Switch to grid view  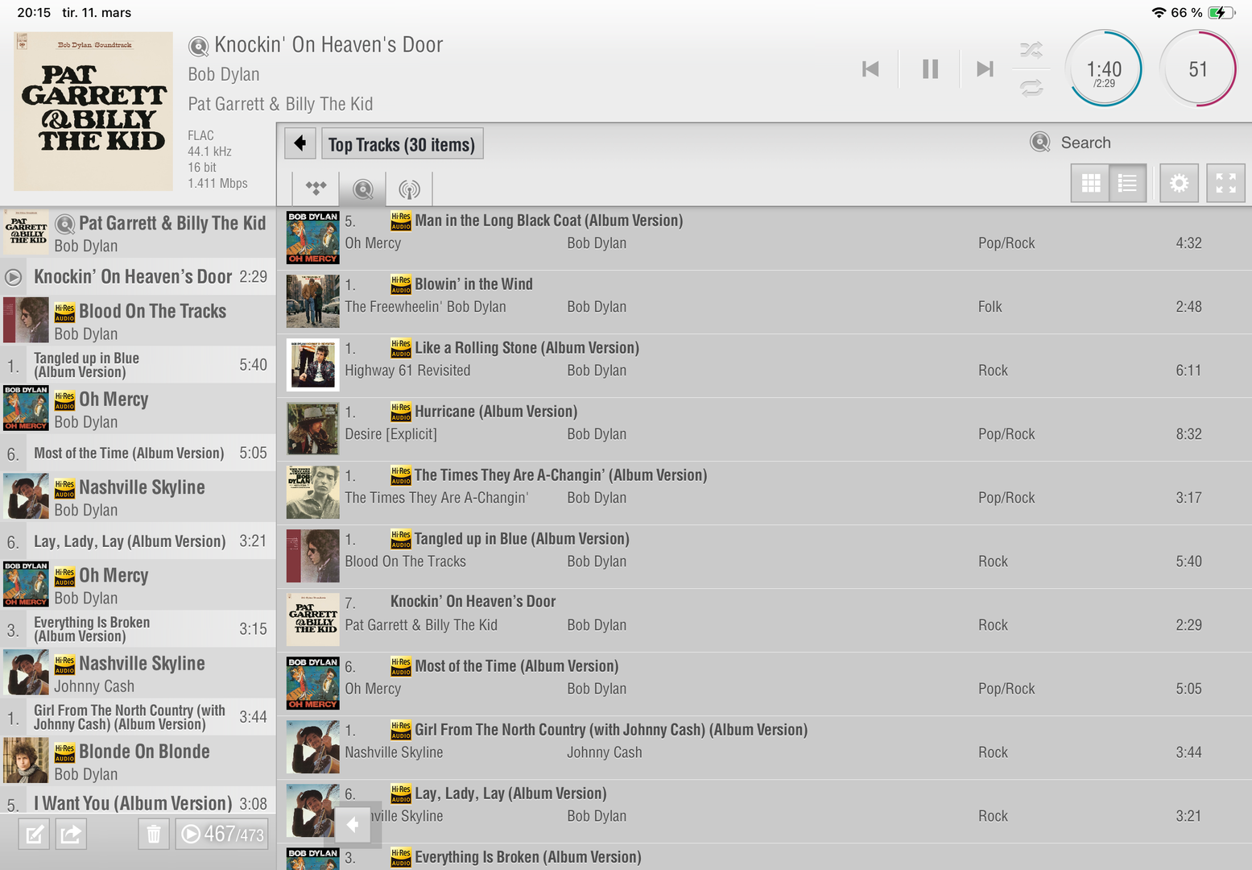[1090, 184]
